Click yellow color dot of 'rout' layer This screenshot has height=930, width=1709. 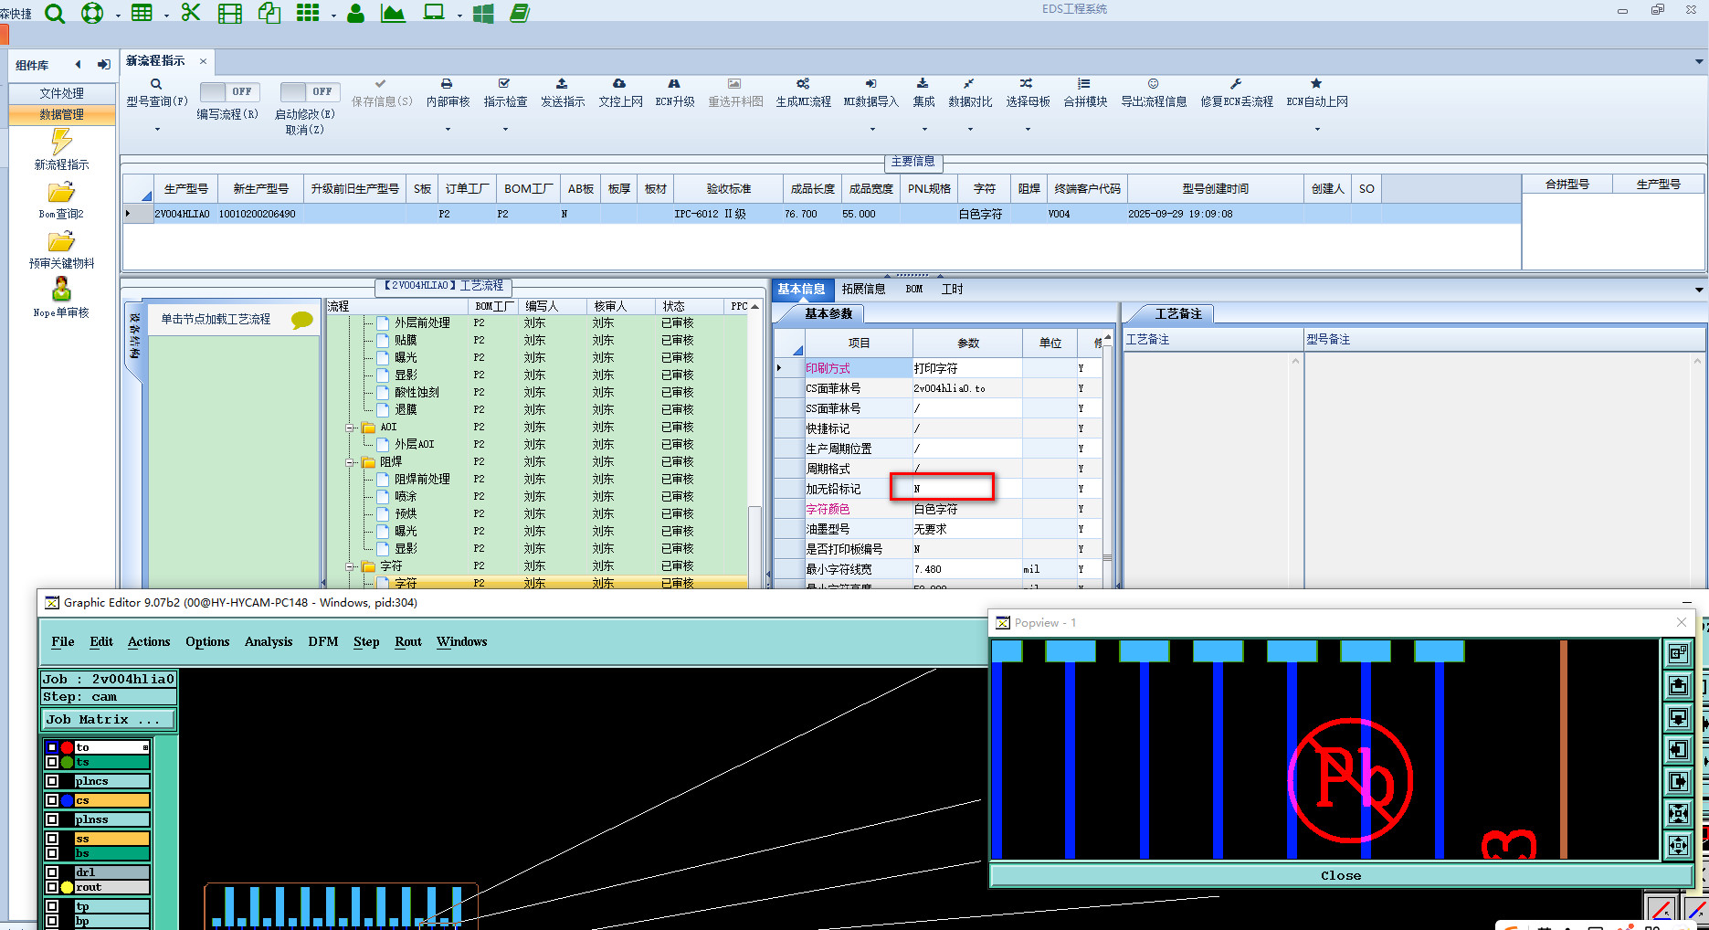[x=67, y=887]
